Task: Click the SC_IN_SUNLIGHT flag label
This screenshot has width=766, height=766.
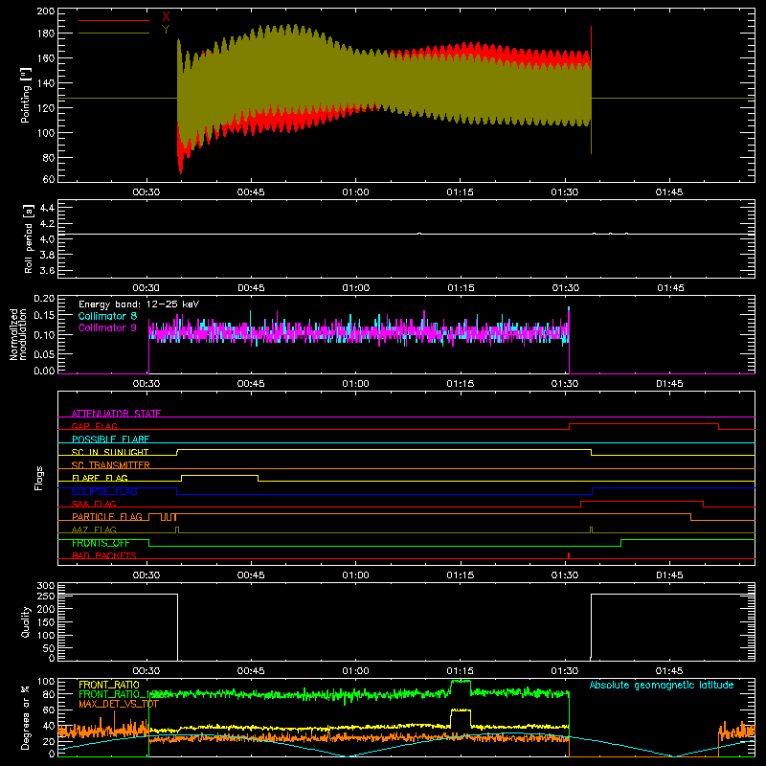Action: (110, 452)
